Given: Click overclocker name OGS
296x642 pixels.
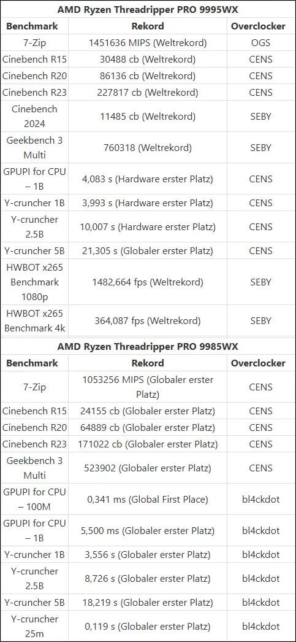Looking at the screenshot, I should (x=261, y=42).
